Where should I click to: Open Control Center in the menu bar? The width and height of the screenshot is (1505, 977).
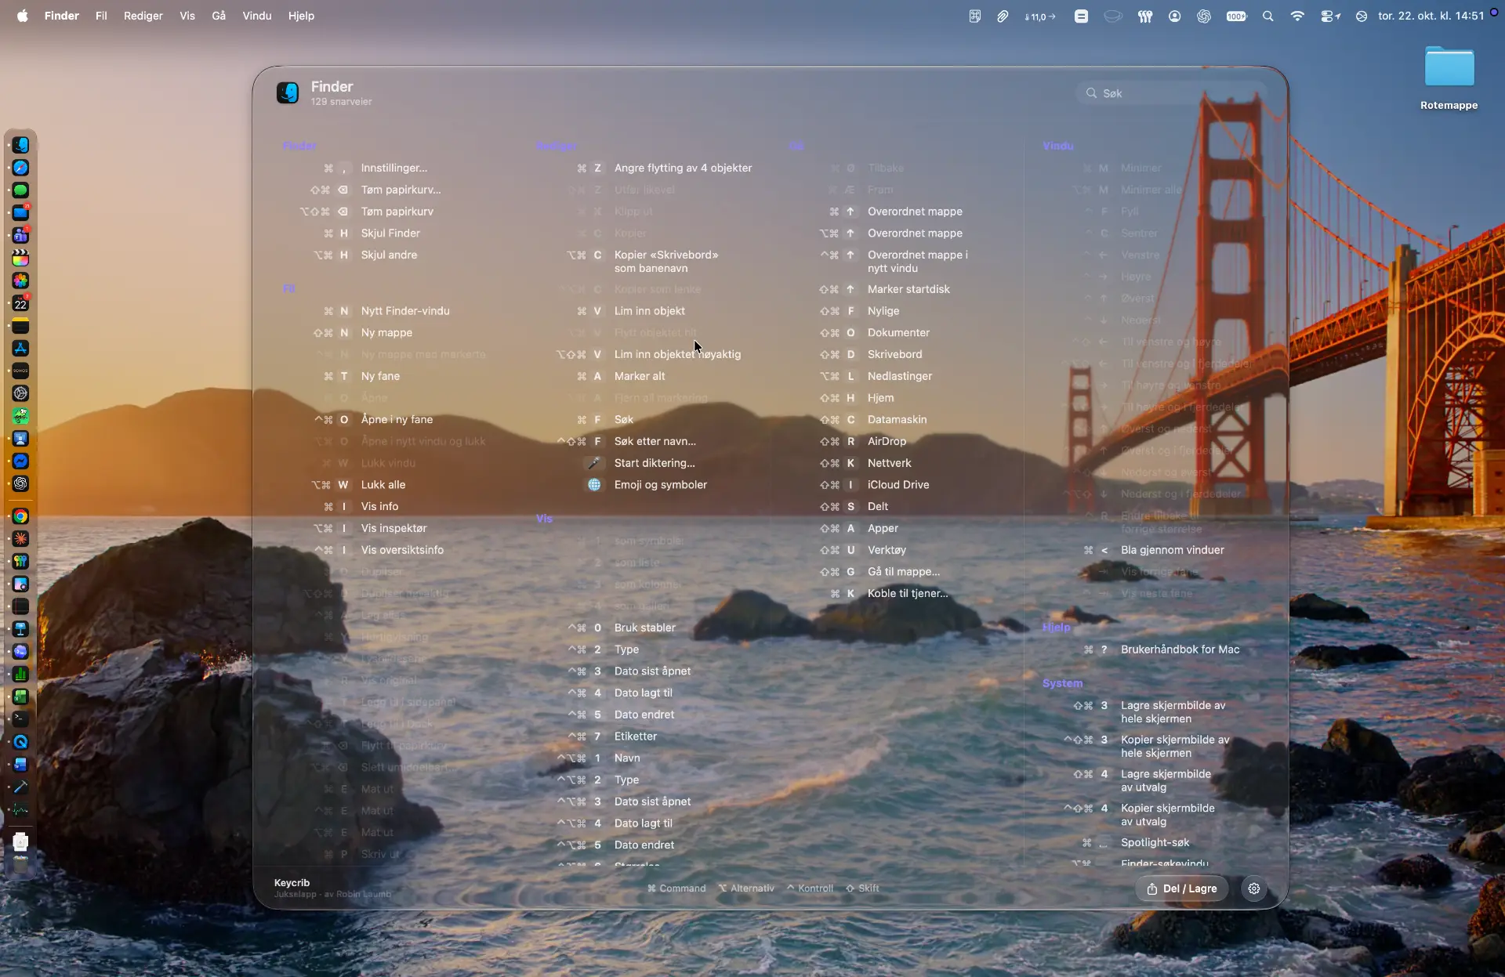coord(1330,16)
